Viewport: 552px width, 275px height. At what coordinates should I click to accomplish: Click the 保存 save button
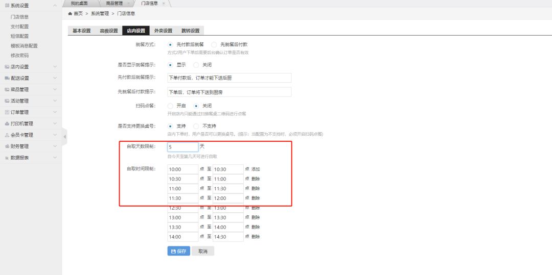[179, 251]
